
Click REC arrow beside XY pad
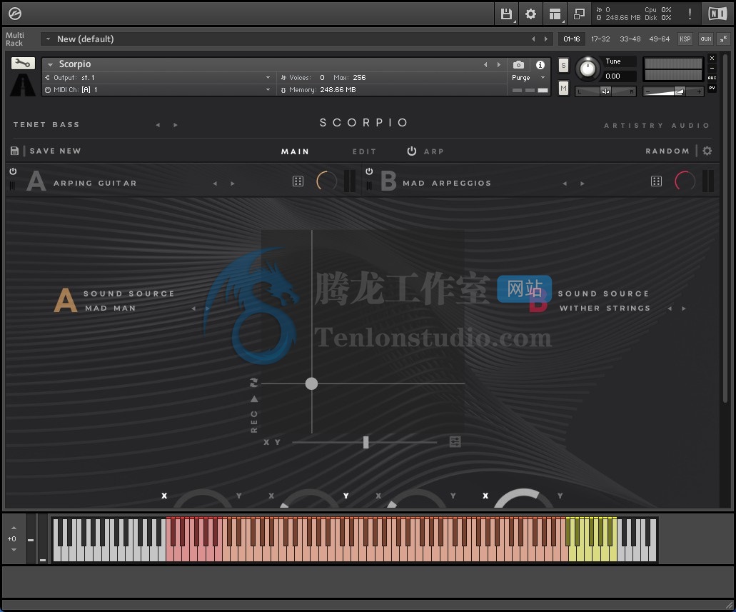pos(254,398)
